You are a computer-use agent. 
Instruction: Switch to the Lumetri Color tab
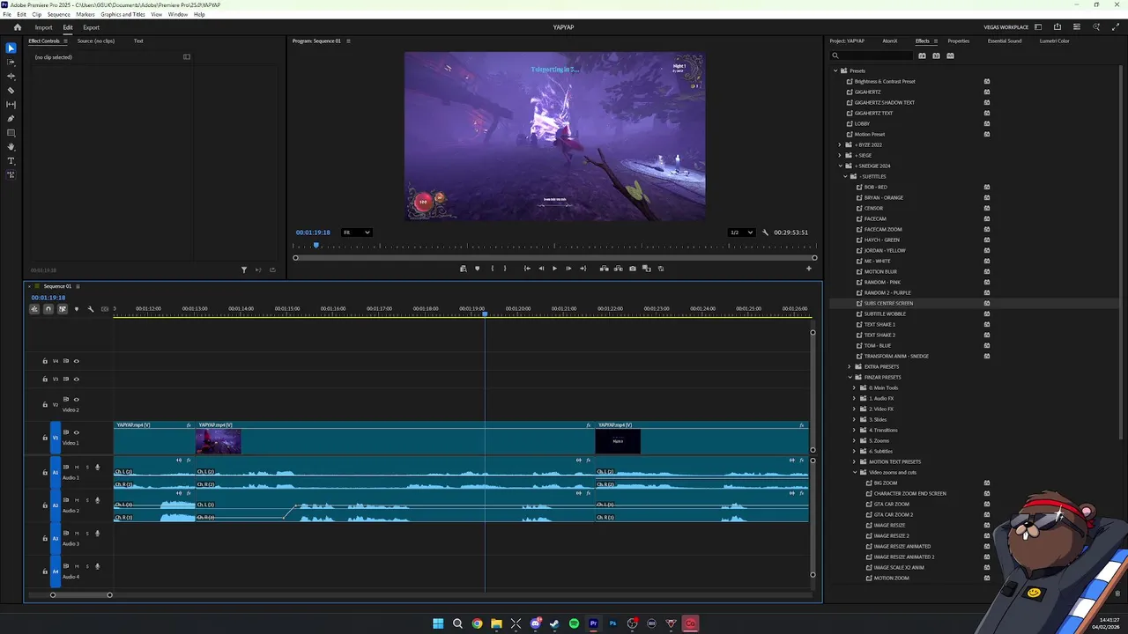coord(1054,41)
